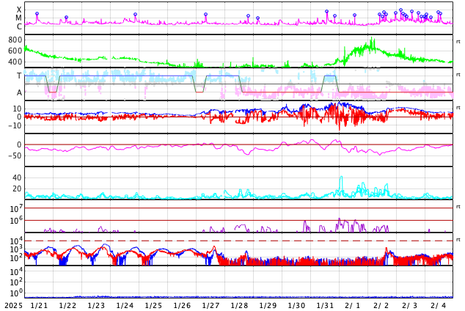Click the C flare class axis label

(19, 26)
